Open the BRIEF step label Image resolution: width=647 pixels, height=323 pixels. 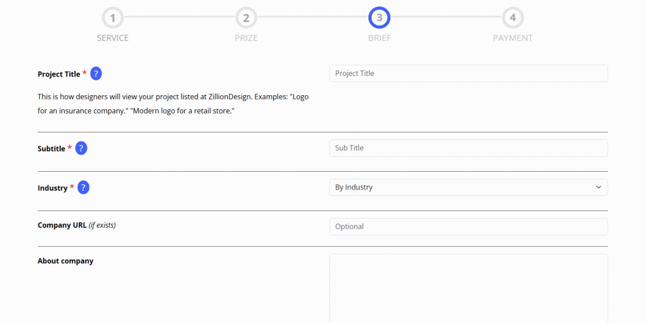click(x=379, y=38)
